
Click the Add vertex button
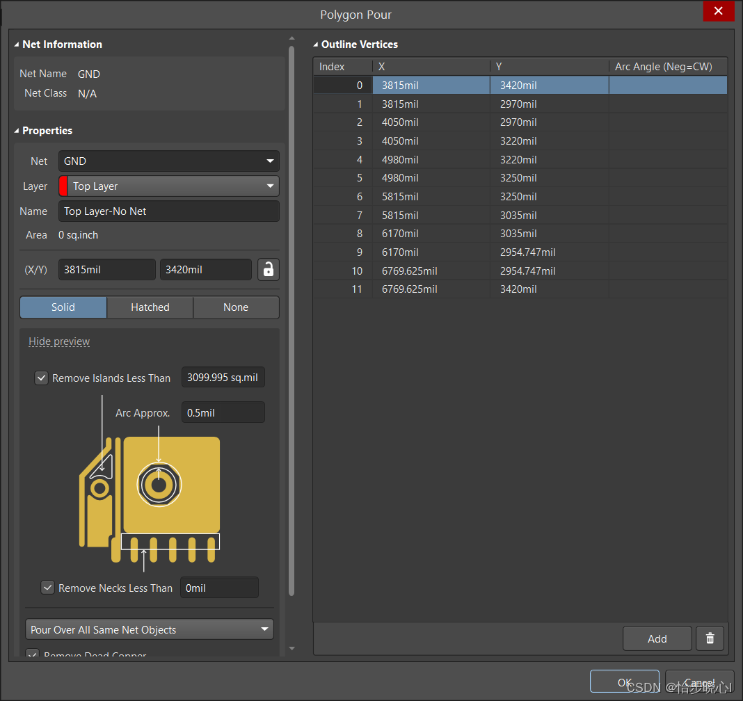click(x=657, y=638)
